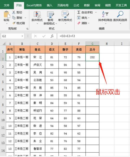130x157 pixels.
Task: Open Conditional Formatting icon
Action: (37, 15)
